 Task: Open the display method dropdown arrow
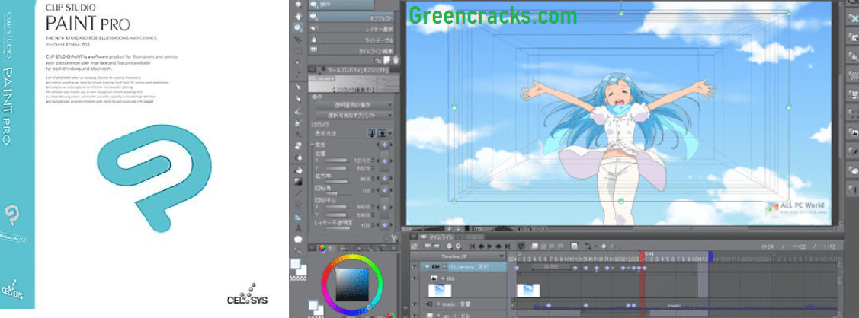390,133
